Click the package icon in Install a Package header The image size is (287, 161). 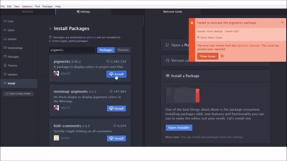point(167,76)
